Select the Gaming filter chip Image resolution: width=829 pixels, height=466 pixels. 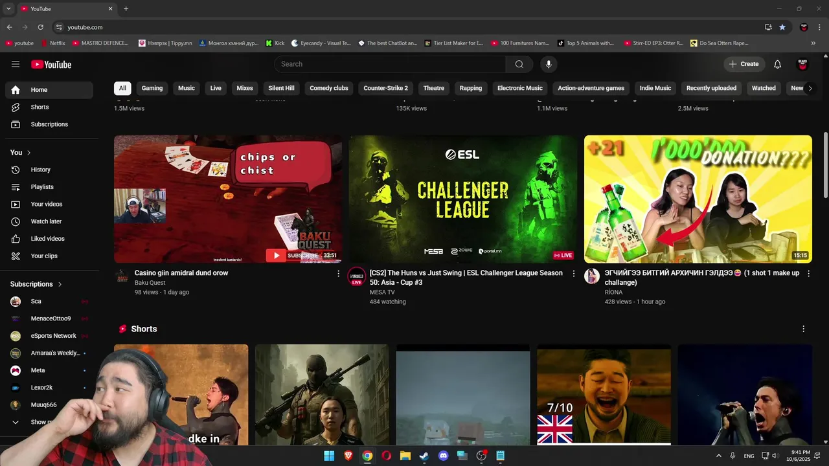[152, 88]
